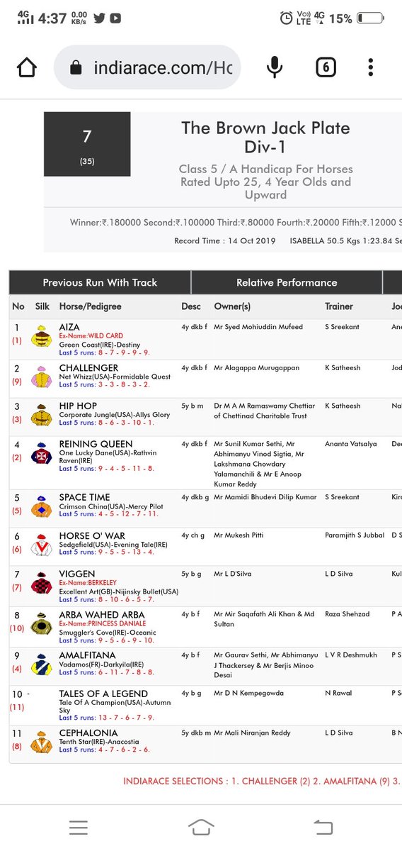Select the Relative Performance tab
The height and width of the screenshot is (851, 402).
287,282
